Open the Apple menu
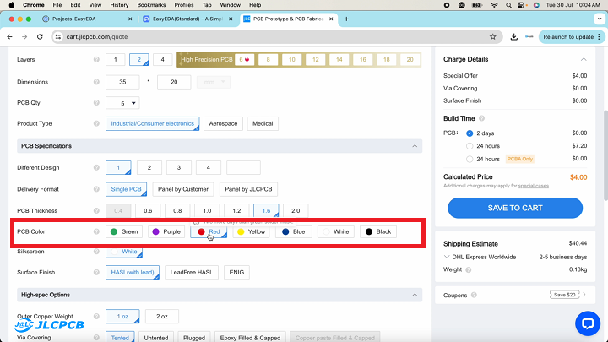Viewport: 608px width, 342px height. (x=12, y=5)
